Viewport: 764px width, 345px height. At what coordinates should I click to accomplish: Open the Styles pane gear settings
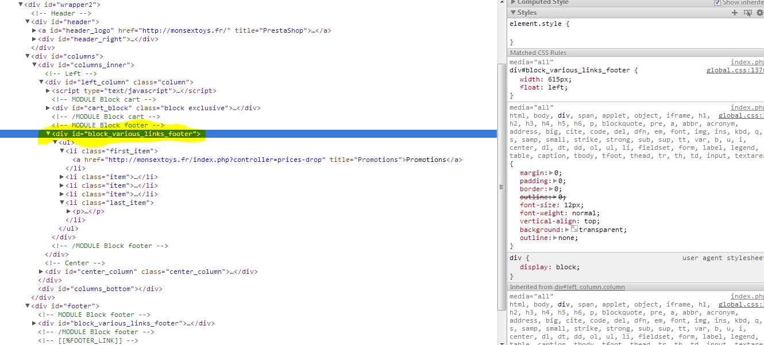tap(760, 13)
